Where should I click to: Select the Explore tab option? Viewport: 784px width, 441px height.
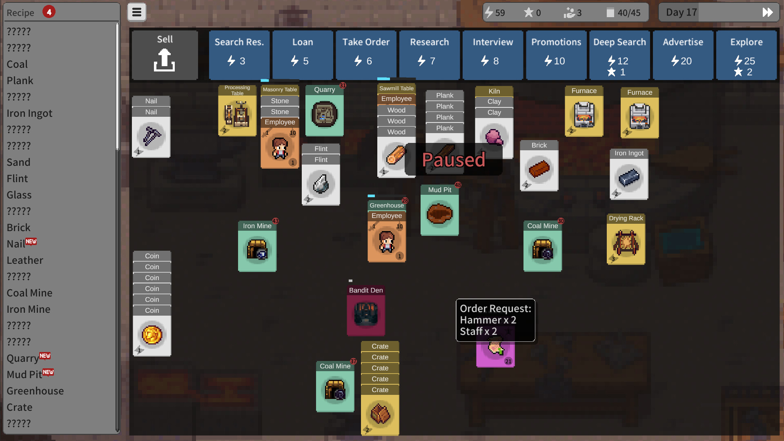pos(747,54)
